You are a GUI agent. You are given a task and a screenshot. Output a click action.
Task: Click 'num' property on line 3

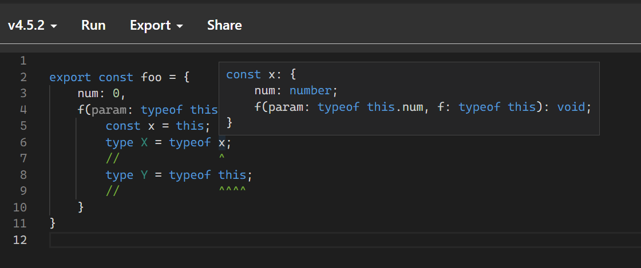coord(88,93)
